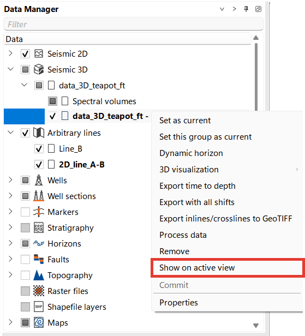The height and width of the screenshot is (336, 305).
Task: Toggle the Line_B visibility checkbox
Action: coord(39,149)
